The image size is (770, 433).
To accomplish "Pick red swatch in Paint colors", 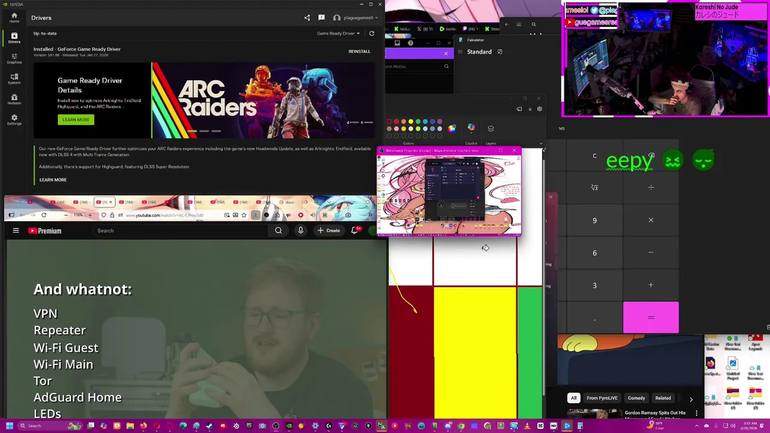I will pos(396,122).
